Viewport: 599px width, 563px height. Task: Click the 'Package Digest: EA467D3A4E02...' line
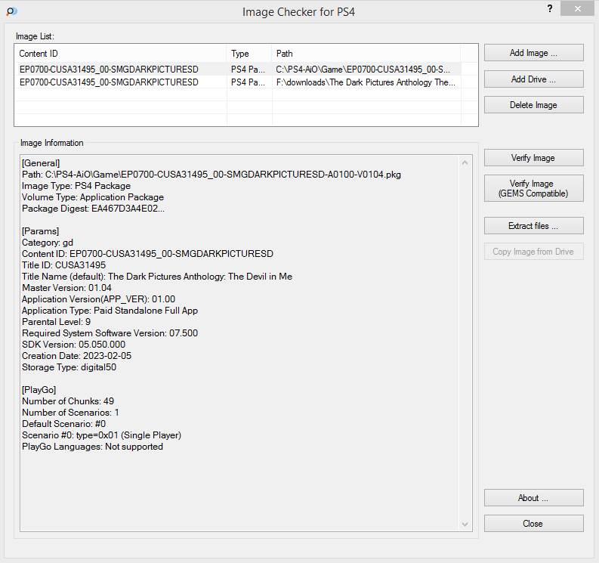[x=93, y=209]
